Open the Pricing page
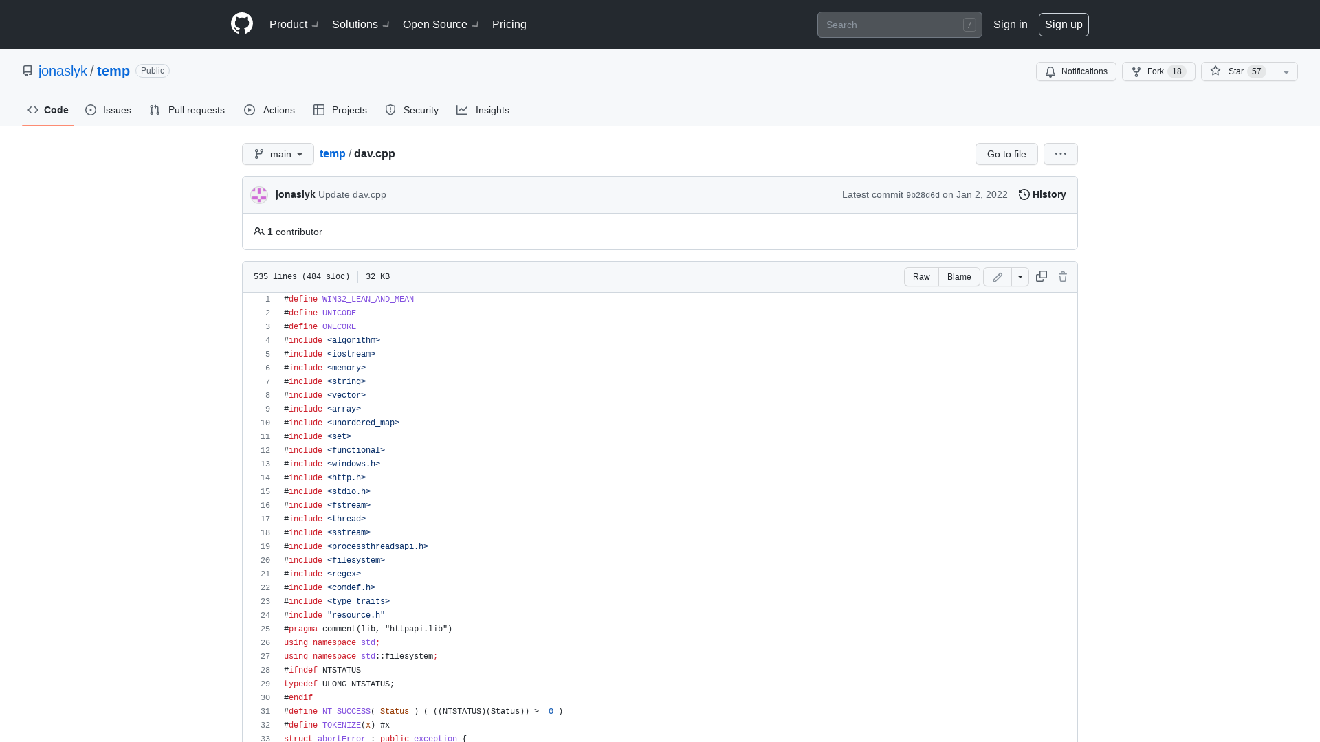Image resolution: width=1320 pixels, height=742 pixels. coord(509,24)
